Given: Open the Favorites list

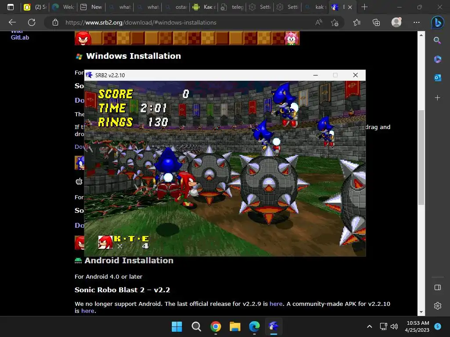Looking at the screenshot, I should point(357,22).
